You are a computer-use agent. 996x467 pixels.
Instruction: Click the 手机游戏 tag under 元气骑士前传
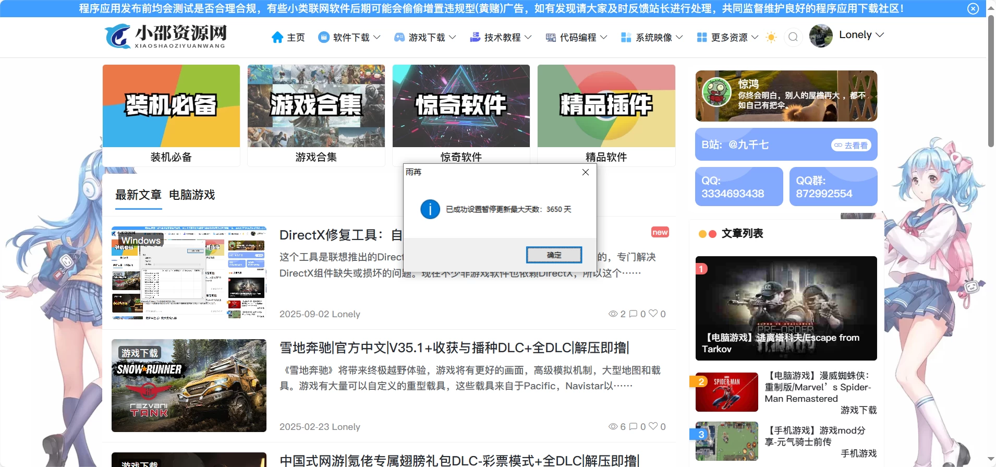[859, 453]
